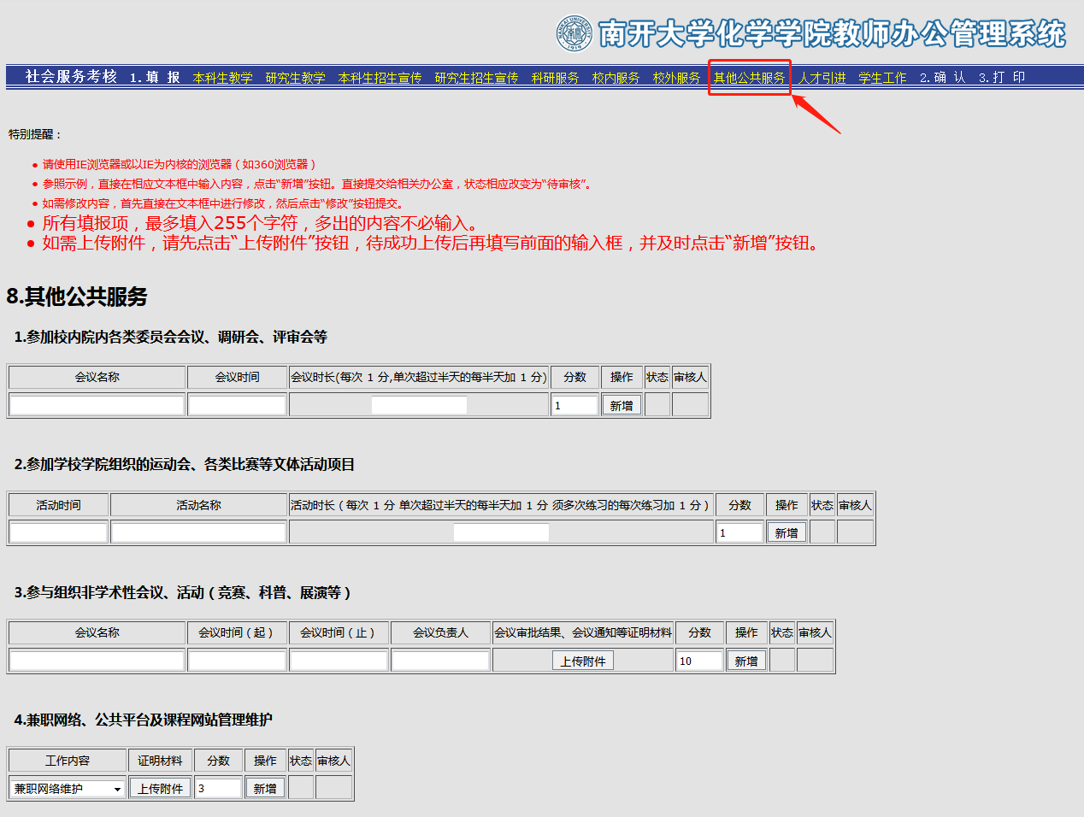Click 上传附件 for 兼职网络 proof material
Screen dimensions: 1084x817
[160, 789]
